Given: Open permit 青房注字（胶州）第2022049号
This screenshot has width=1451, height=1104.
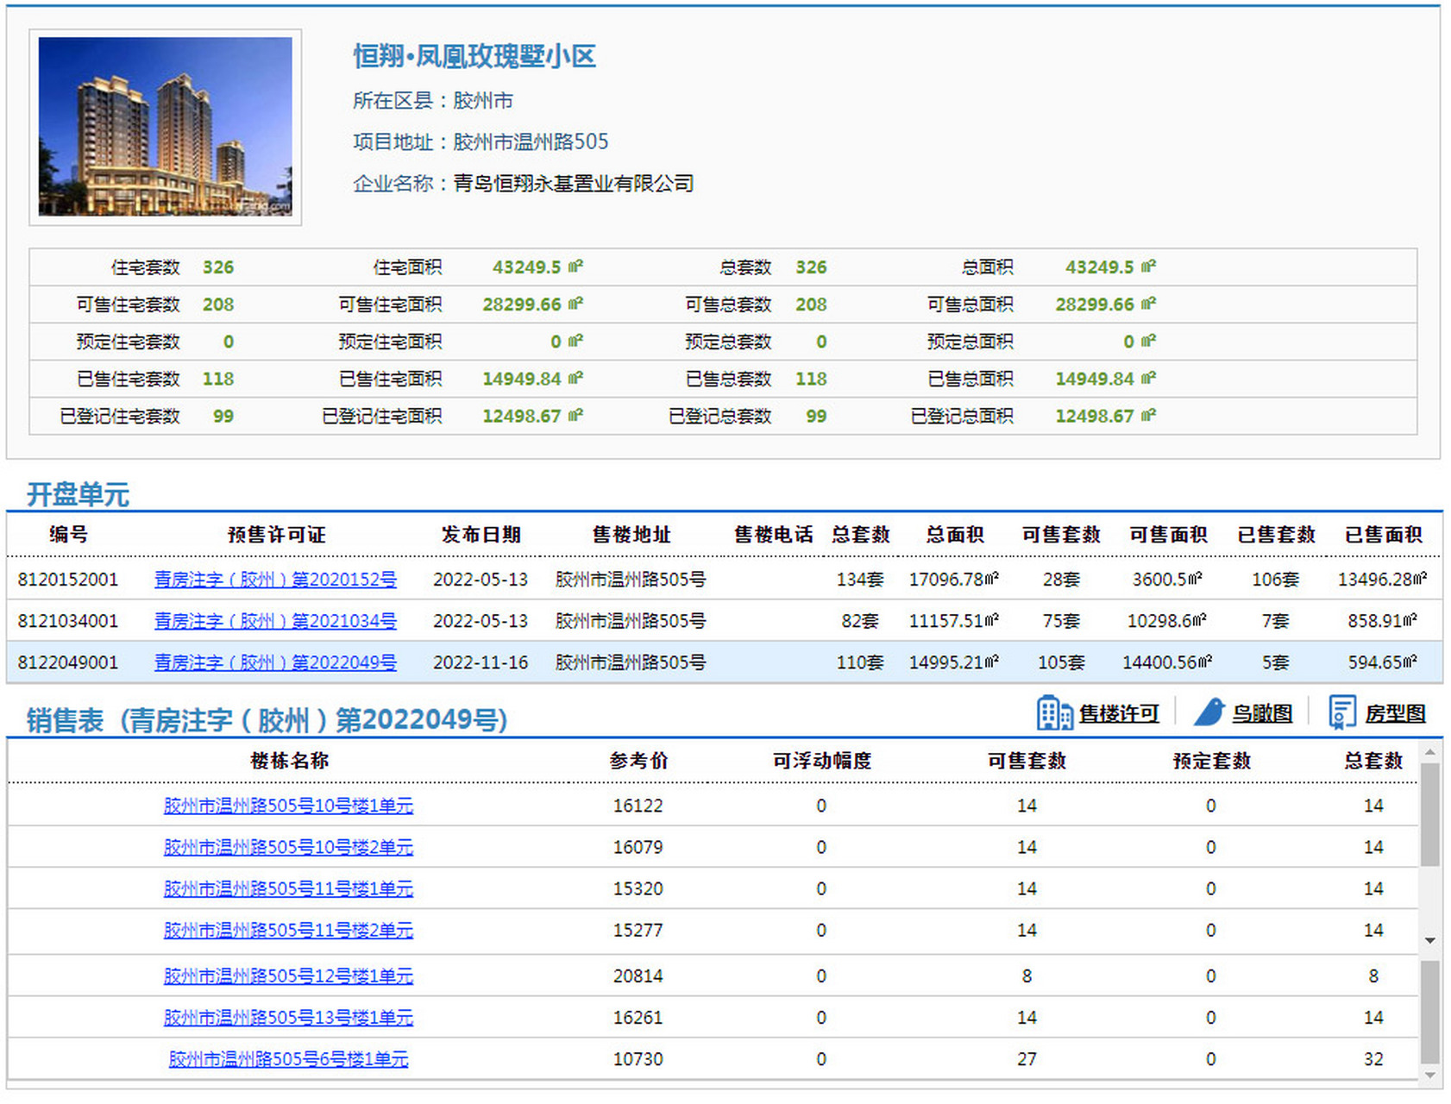Looking at the screenshot, I should tap(275, 662).
